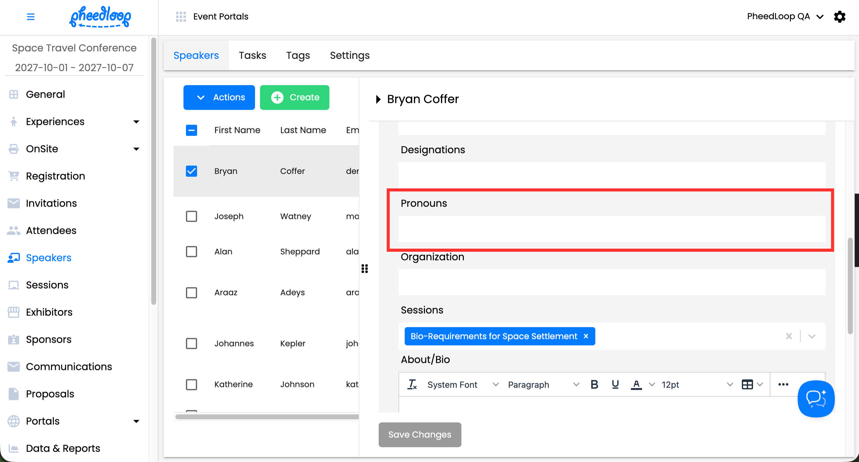Click the clear formatting icon
The height and width of the screenshot is (462, 859).
412,384
